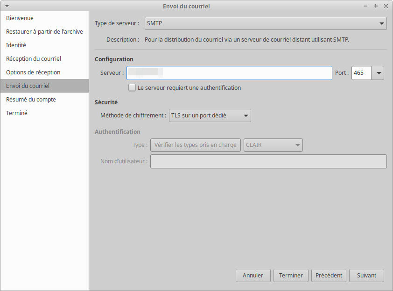This screenshot has width=393, height=291.
Task: Select Options de réception in sidebar
Action: 33,73
